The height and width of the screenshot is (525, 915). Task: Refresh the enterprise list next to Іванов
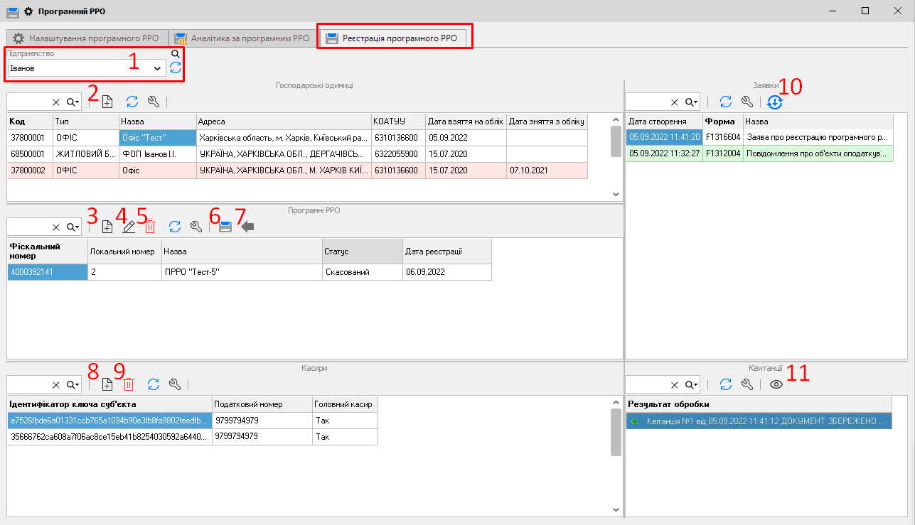pos(176,68)
